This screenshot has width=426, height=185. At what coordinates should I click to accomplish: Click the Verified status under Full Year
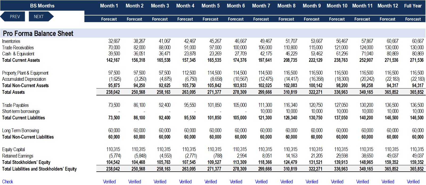tap(413, 182)
